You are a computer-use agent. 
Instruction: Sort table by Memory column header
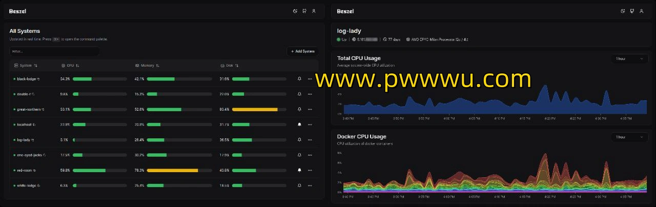tap(147, 66)
